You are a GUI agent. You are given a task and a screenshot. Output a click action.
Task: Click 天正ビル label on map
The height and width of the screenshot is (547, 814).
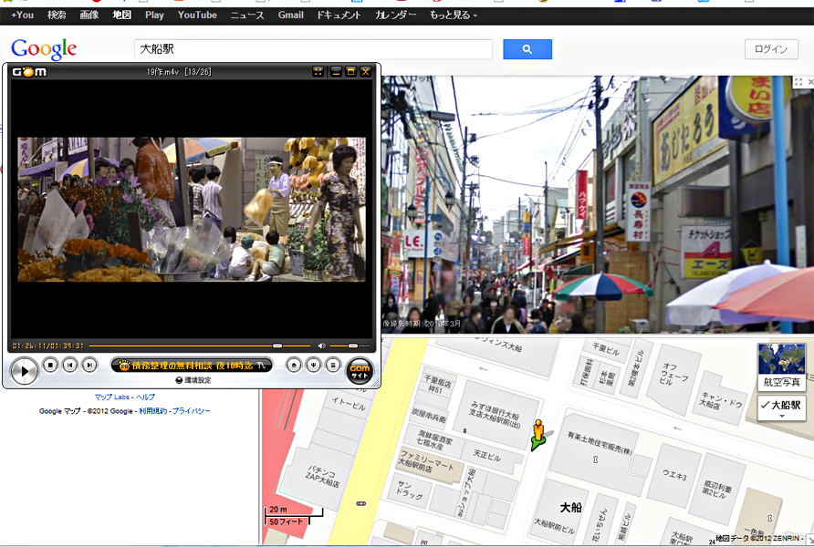(487, 455)
